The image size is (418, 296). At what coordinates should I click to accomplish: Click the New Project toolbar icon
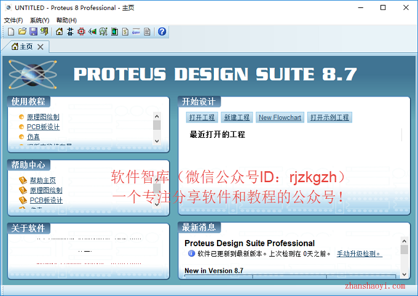[11, 31]
